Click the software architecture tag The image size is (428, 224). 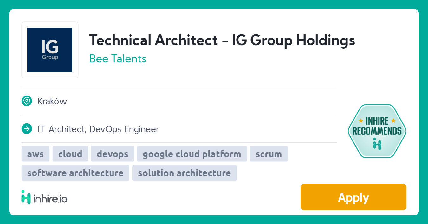click(x=75, y=173)
